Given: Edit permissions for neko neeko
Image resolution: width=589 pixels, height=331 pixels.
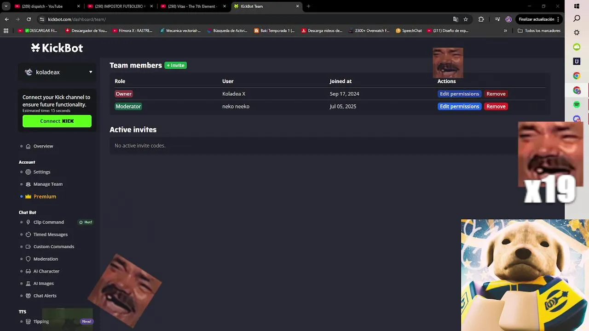Looking at the screenshot, I should 459,106.
